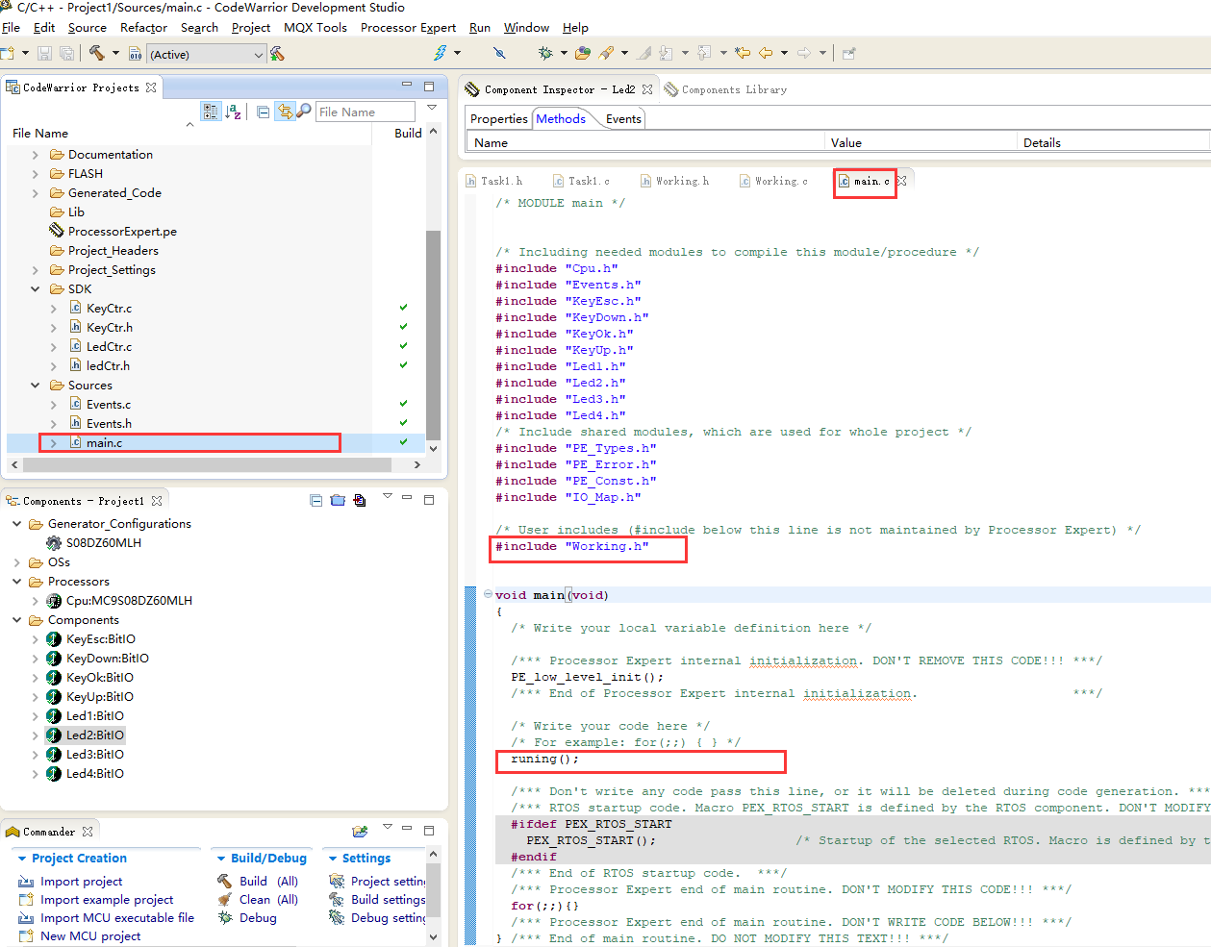
Task: Click the Save toolbar icon
Action: 44,54
